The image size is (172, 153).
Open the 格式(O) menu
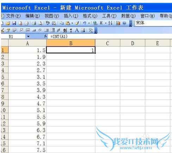coord(90,16)
